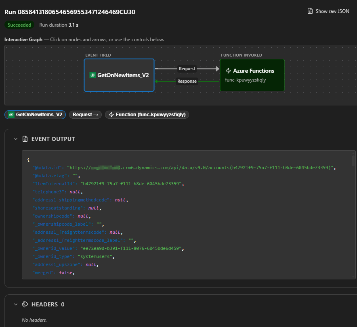Click the "_address1_freighttermscode_label" key
357x327 pixels.
pos(78,240)
